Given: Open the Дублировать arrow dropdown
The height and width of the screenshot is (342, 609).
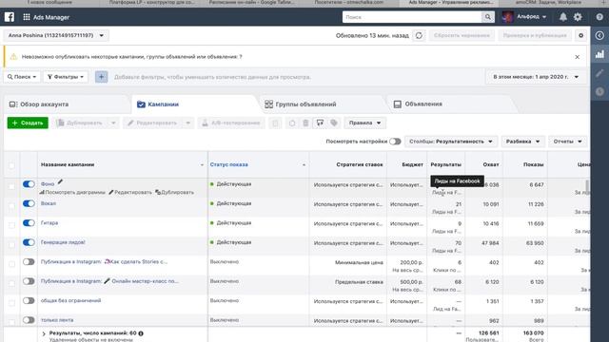Looking at the screenshot, I should 113,123.
